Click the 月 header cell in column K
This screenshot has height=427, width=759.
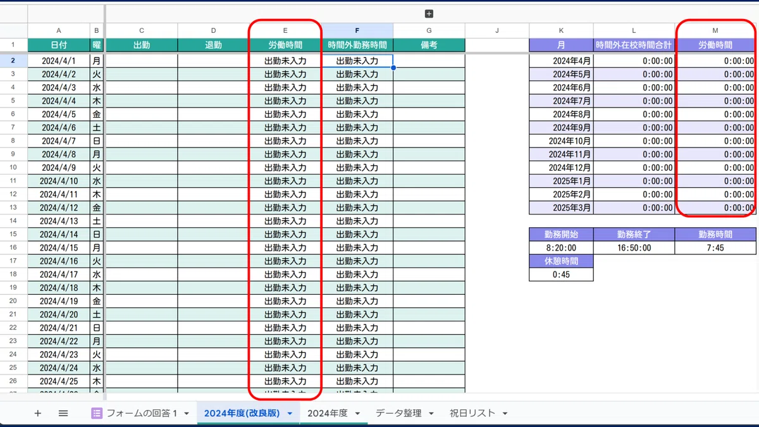tap(561, 45)
